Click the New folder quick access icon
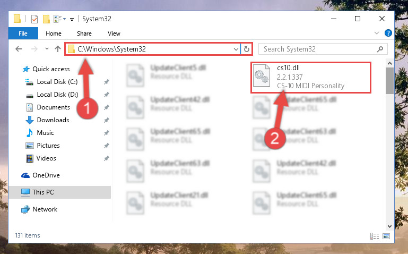This screenshot has height=254, width=408. tap(46, 19)
